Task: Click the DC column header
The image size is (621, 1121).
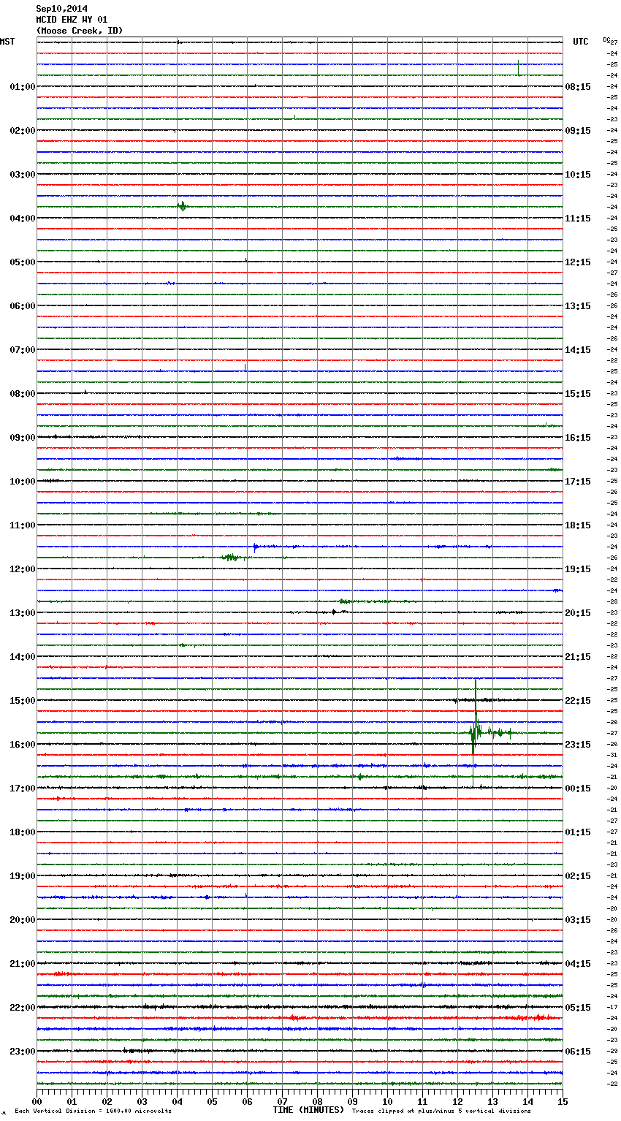Action: (606, 39)
